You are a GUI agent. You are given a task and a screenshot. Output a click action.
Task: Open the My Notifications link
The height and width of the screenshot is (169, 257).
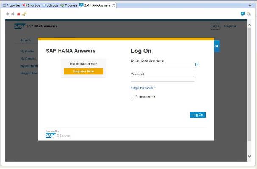(29, 66)
